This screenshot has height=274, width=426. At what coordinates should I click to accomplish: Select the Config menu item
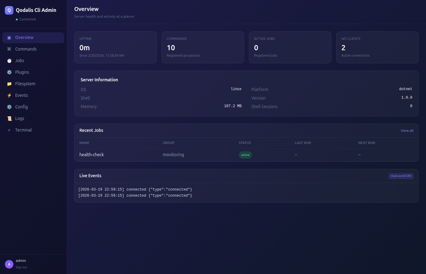33,107
